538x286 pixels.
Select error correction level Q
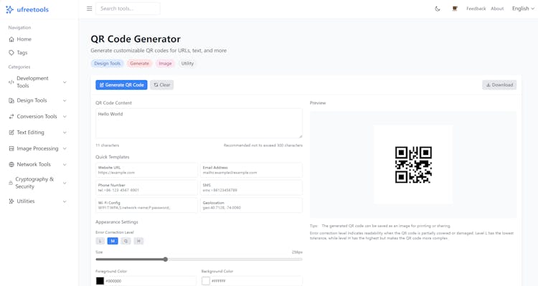click(x=126, y=241)
